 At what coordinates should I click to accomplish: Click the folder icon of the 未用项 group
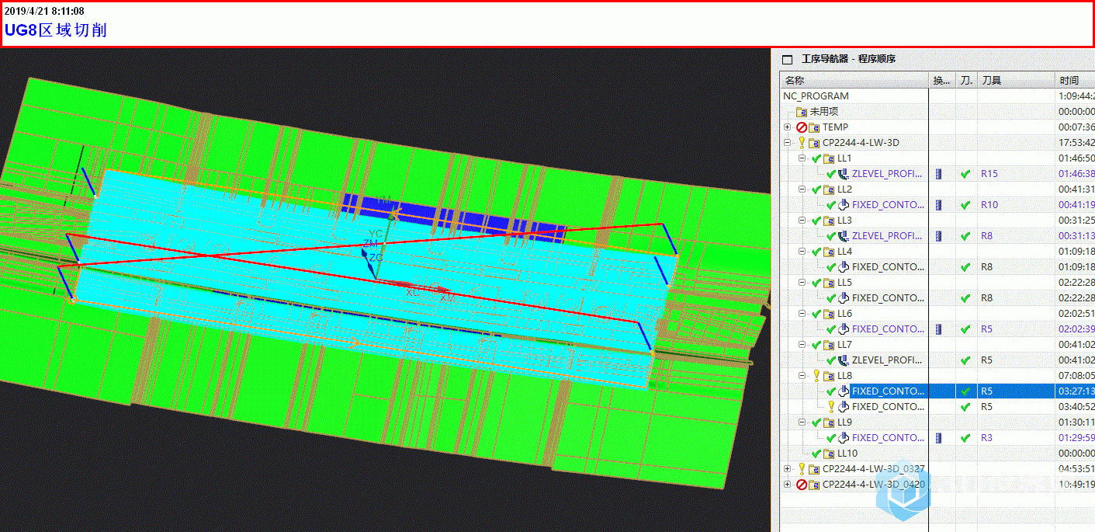(x=802, y=112)
